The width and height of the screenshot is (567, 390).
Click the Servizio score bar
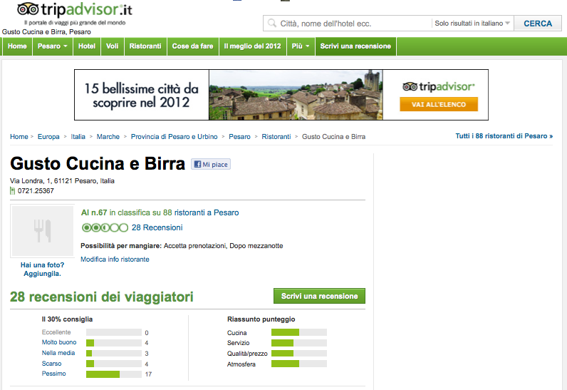pos(299,343)
